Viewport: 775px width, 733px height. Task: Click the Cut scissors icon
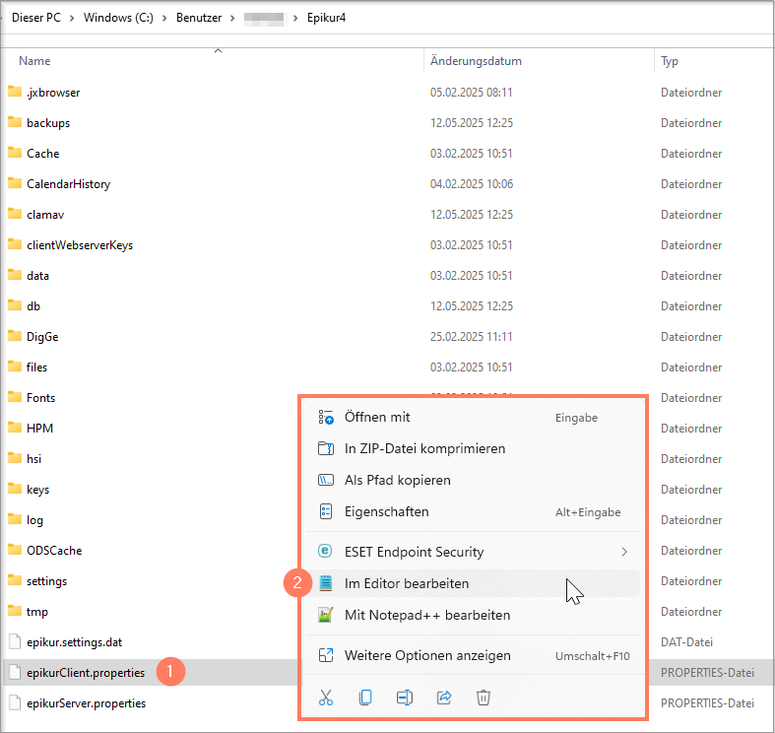pos(326,698)
